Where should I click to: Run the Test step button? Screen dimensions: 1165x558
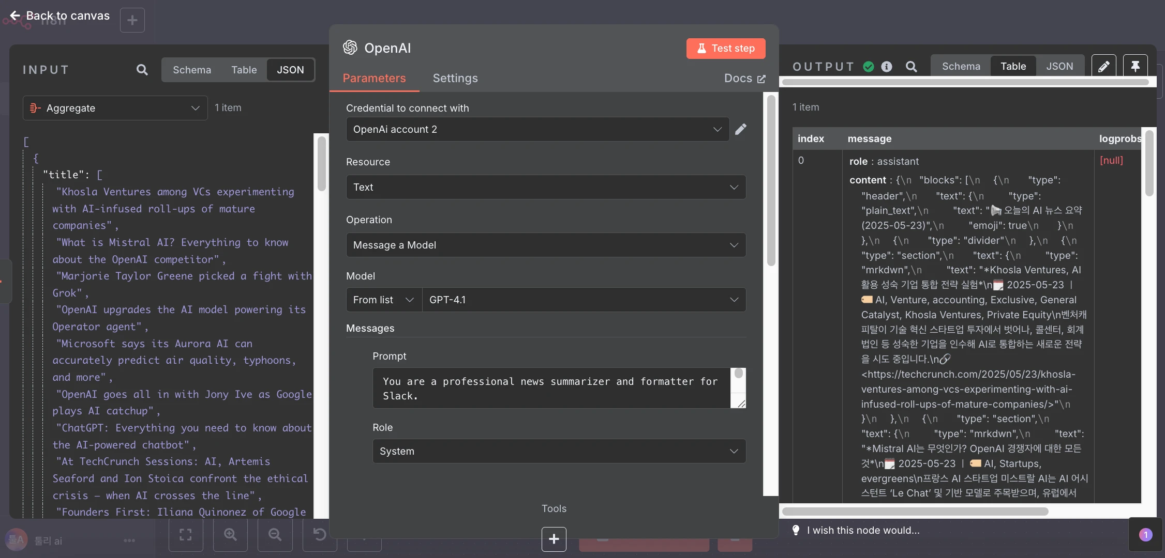coord(726,48)
